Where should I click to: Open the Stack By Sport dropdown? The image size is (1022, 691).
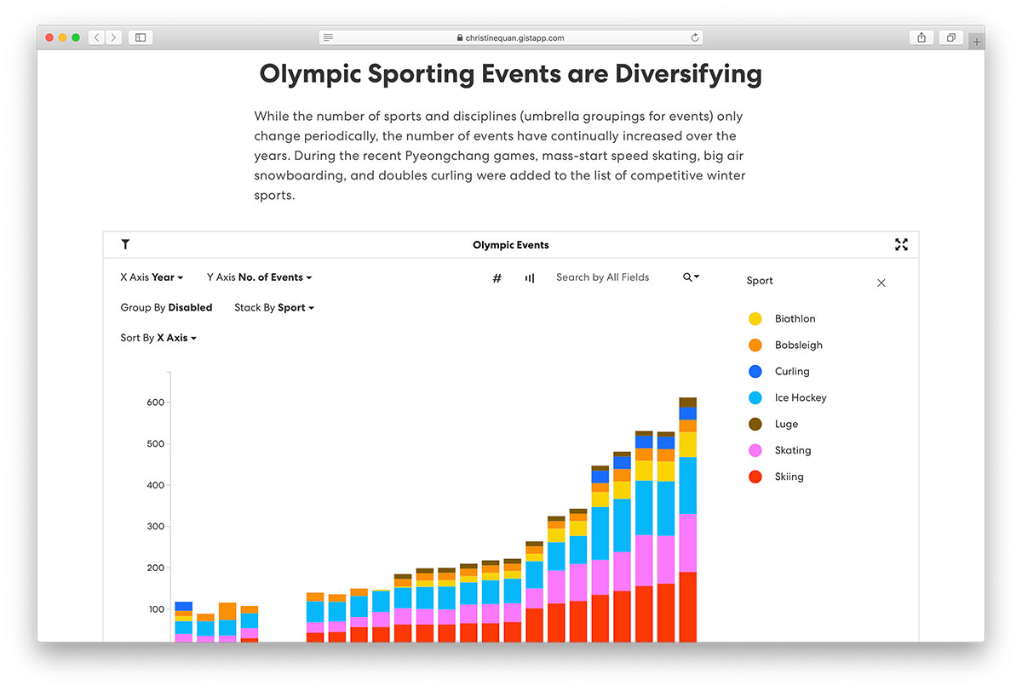click(274, 308)
